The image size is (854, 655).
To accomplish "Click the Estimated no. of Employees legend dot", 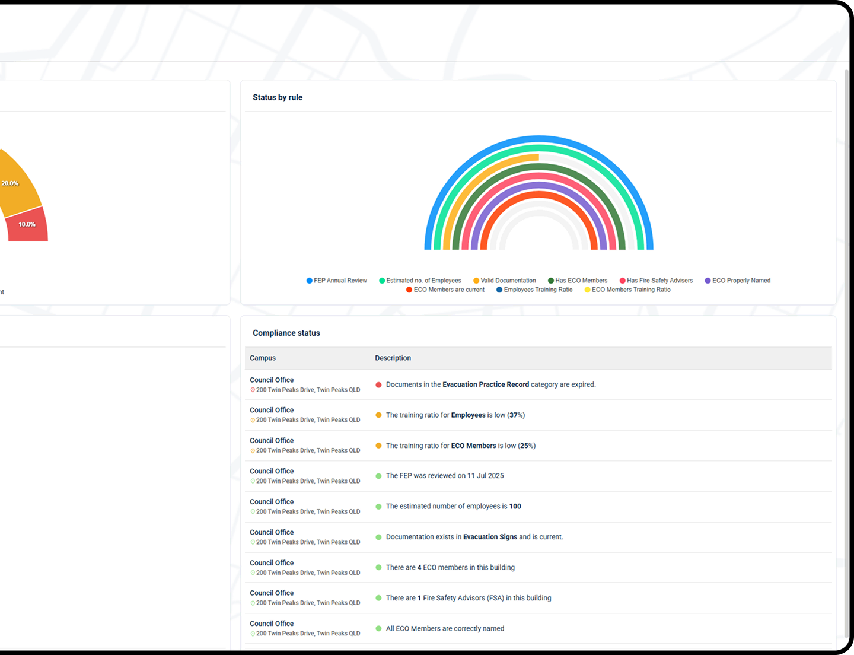I will coord(381,280).
